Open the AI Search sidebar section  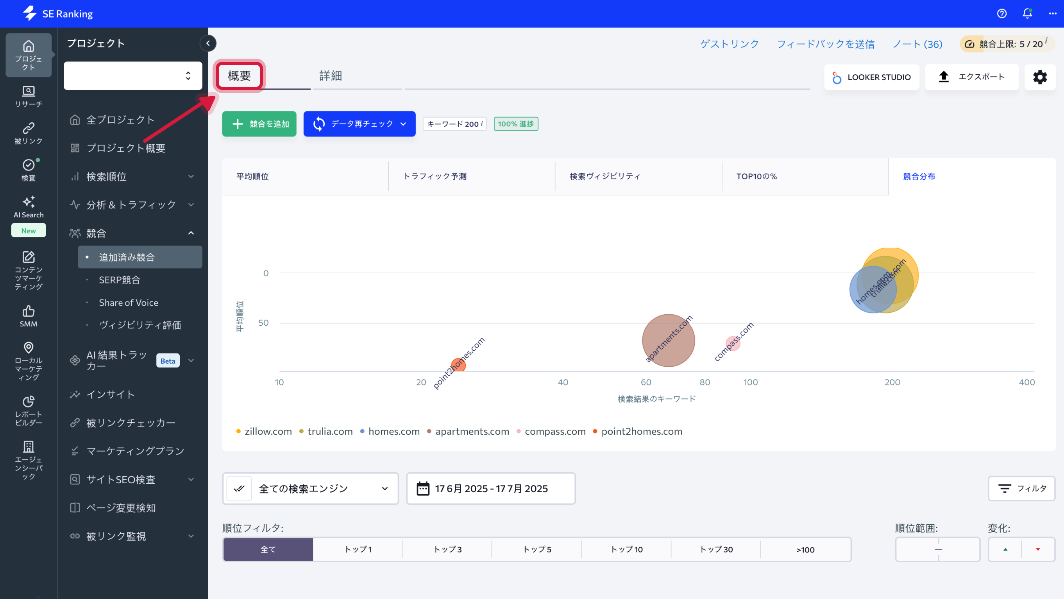29,207
